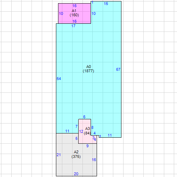Screen dimensions: 177x177
Task: Click the 3 dimension inside A3's lower corner
Action: (x=93, y=138)
